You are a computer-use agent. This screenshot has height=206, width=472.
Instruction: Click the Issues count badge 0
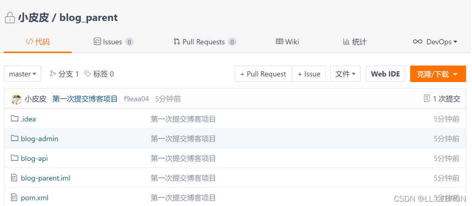point(129,42)
